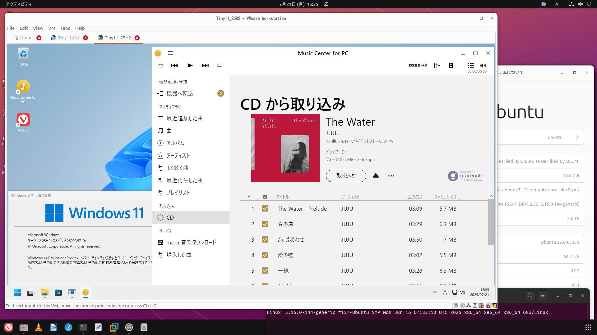597x335 pixels.
Task: Close the Tiny11_25H2 tab
Action: click(x=137, y=38)
